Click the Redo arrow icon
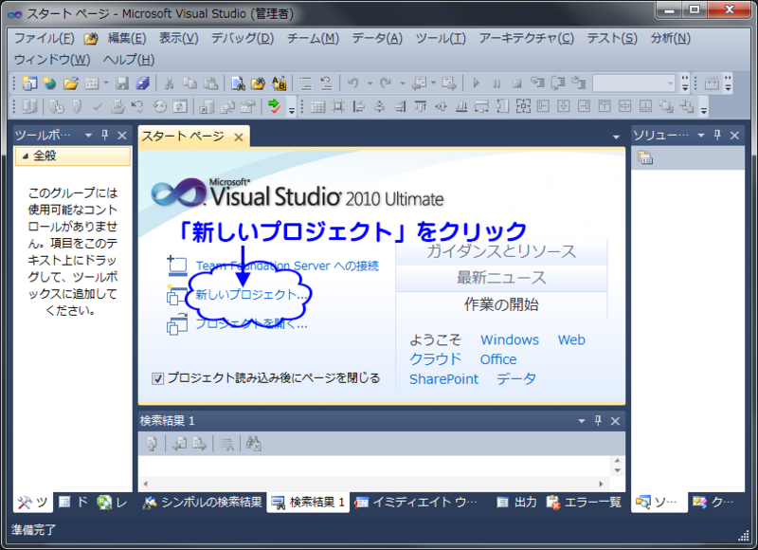758x550 pixels. pyautogui.click(x=386, y=83)
